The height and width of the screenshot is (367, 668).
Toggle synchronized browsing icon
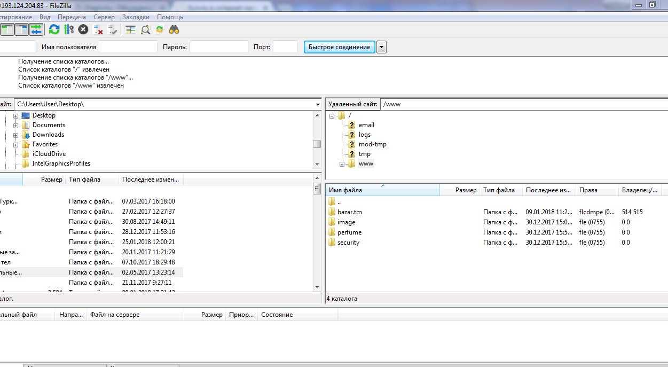pyautogui.click(x=159, y=29)
